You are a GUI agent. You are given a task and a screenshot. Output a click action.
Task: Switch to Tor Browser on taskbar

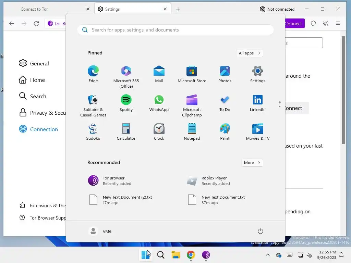click(206, 255)
